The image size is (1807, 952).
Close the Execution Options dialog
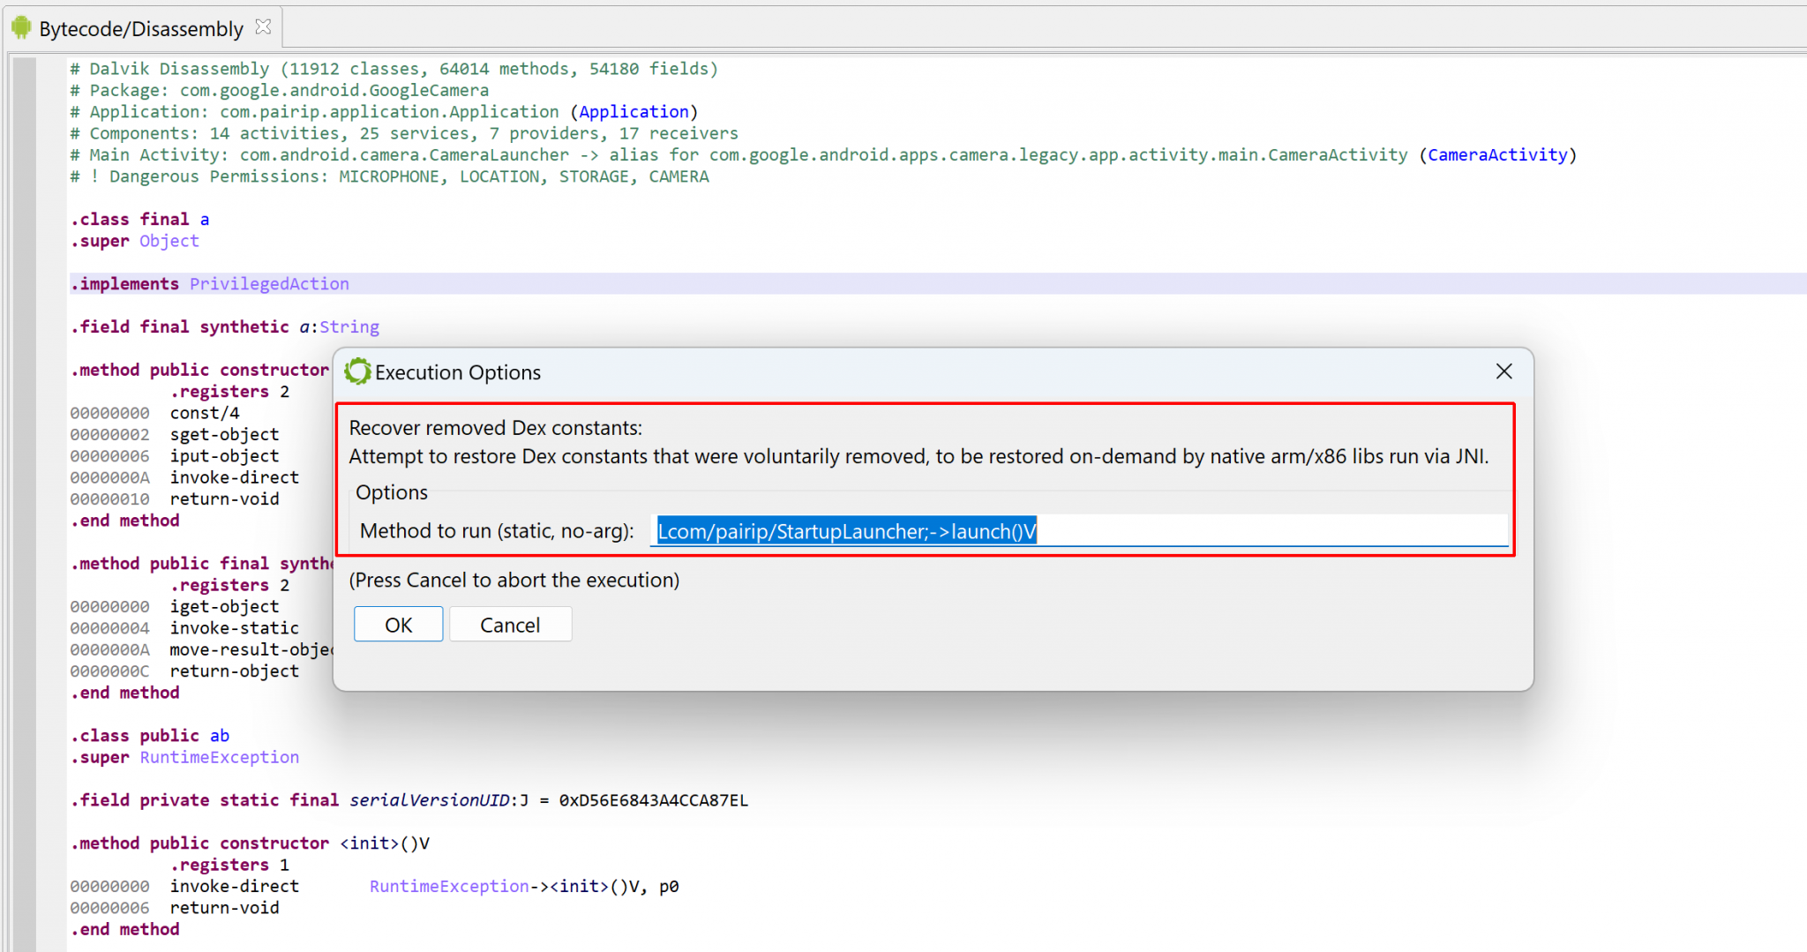point(1503,371)
